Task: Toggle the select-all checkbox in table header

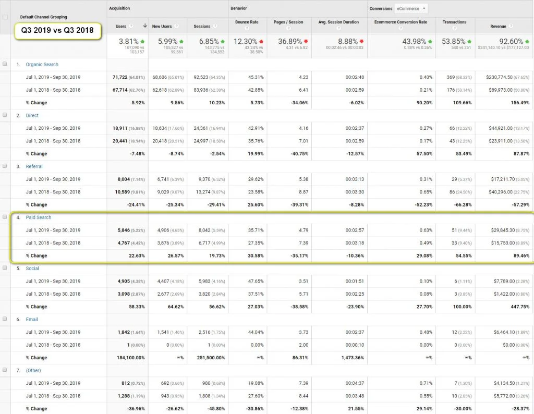Action: [x=5, y=17]
